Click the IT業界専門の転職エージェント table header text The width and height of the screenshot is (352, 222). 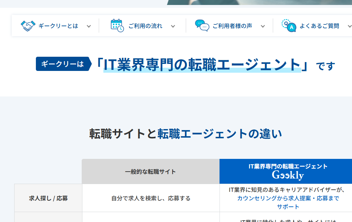pyautogui.click(x=288, y=166)
